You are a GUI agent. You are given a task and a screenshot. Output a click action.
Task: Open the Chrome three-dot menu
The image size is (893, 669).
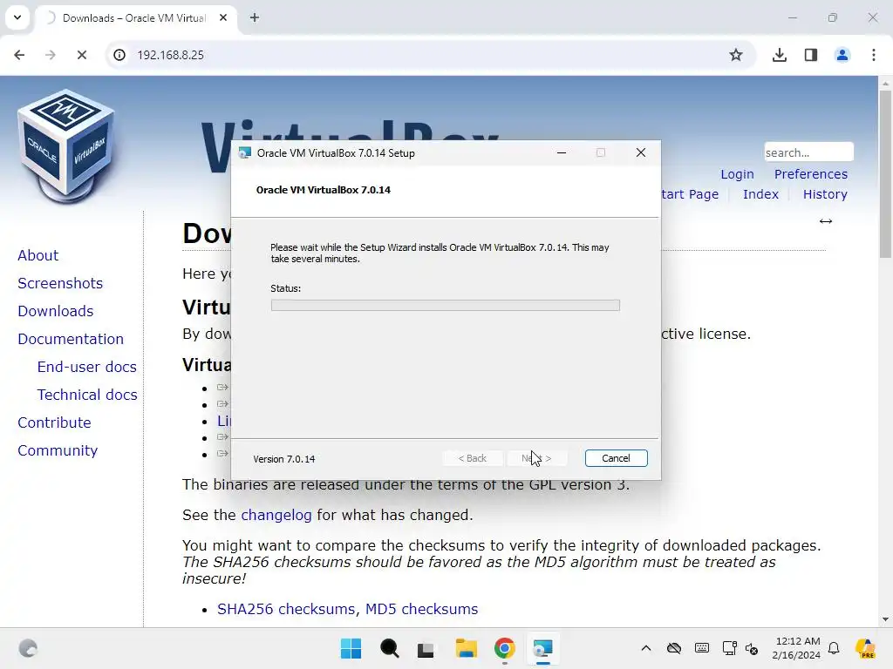click(x=874, y=55)
